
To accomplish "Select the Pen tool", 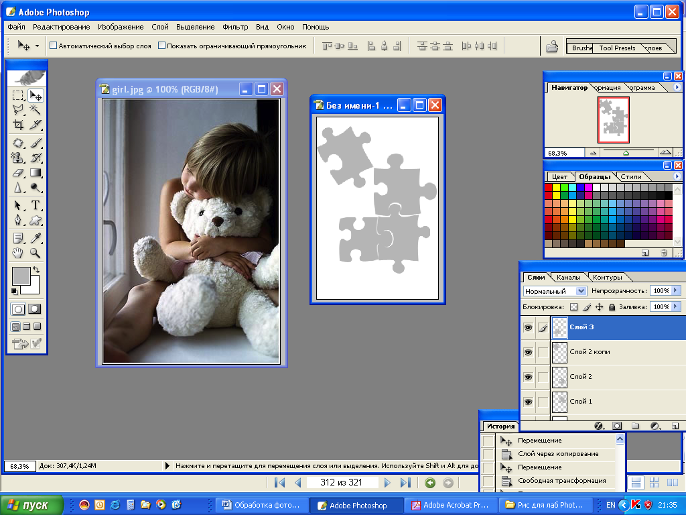I will tap(18, 220).
